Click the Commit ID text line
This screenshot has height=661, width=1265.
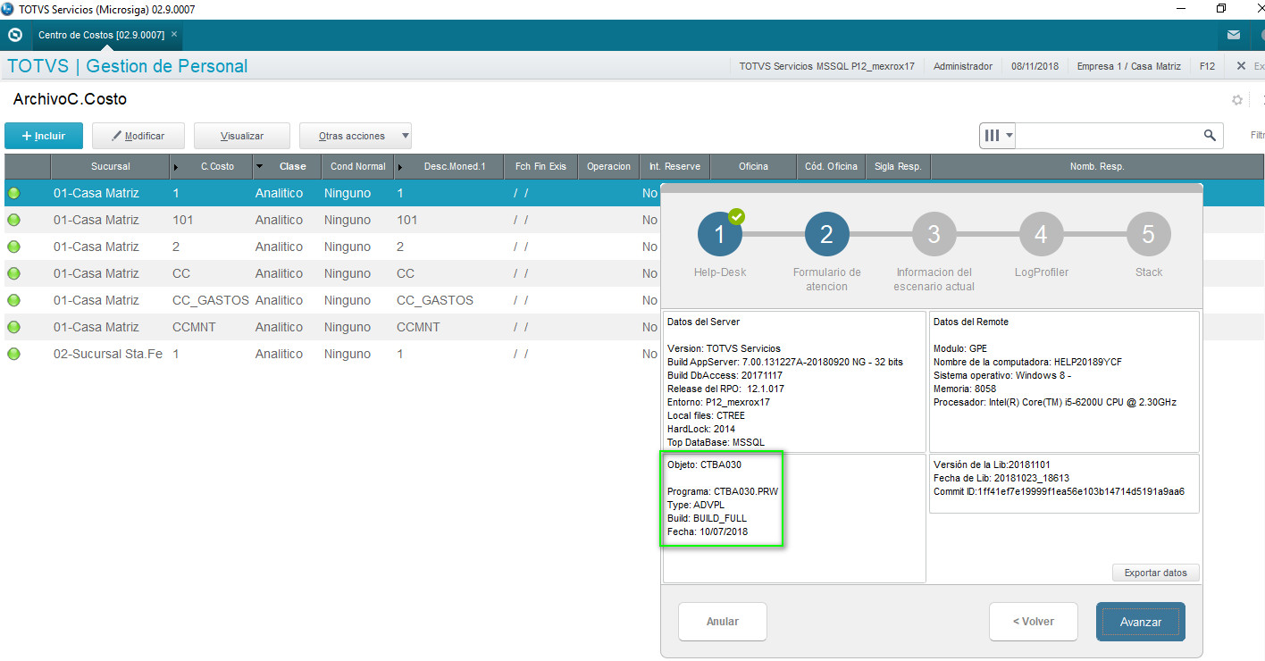tap(1059, 491)
